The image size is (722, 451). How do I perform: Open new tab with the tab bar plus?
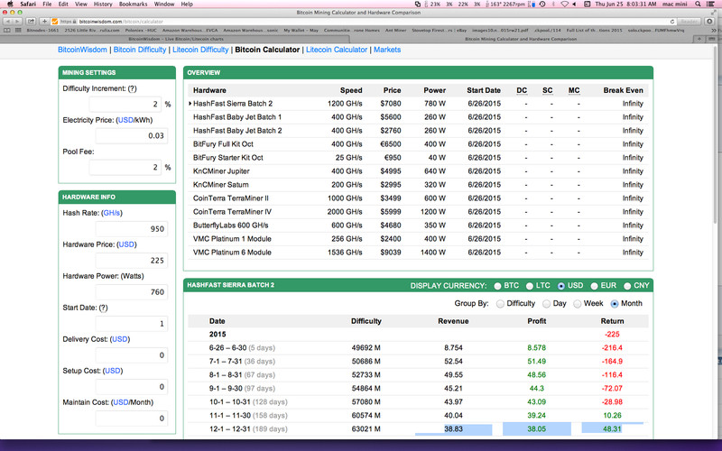click(699, 39)
